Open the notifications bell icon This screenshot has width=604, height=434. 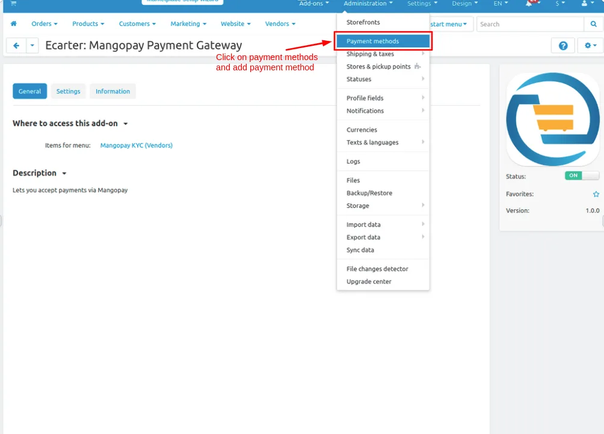tap(530, 4)
